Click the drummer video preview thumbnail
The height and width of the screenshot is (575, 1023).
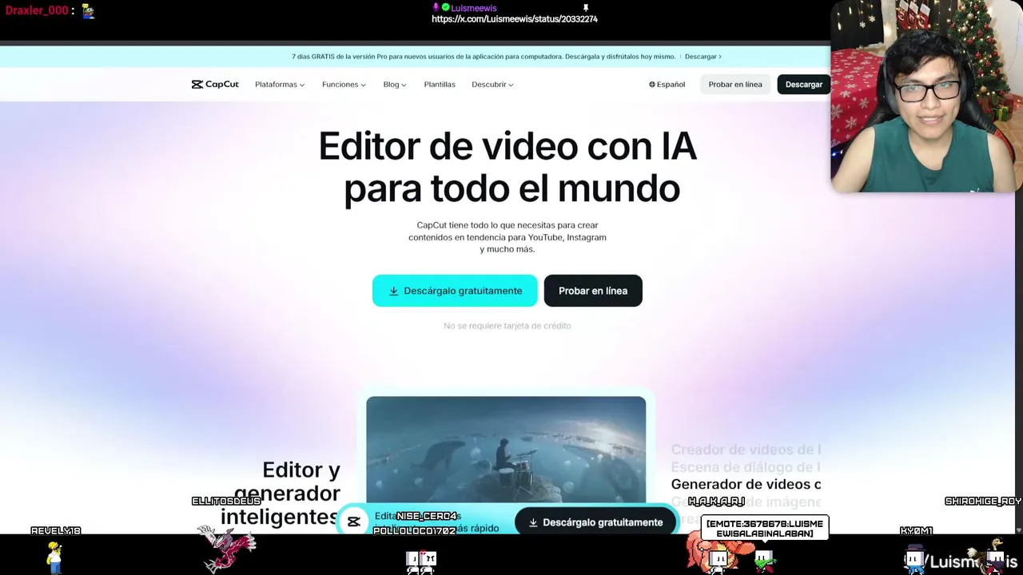point(506,450)
